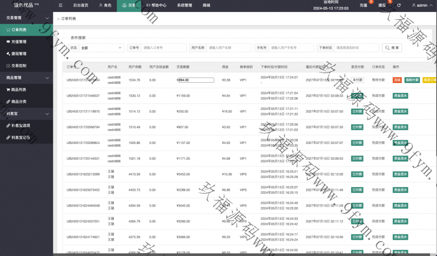Click the card icon beside 充值管理
Screen dimensions: 437x256
[8, 42]
